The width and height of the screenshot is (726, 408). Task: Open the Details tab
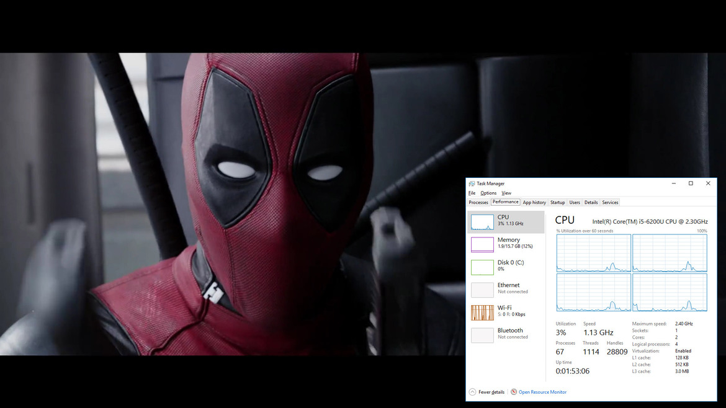[591, 203]
